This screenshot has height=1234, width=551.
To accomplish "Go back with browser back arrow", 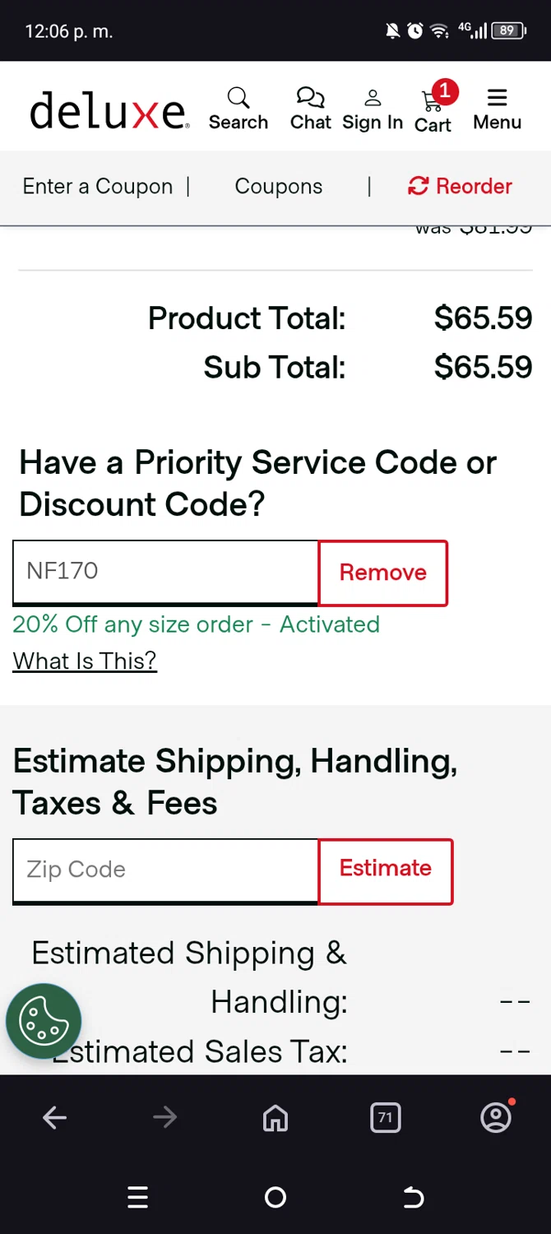I will (x=55, y=1117).
